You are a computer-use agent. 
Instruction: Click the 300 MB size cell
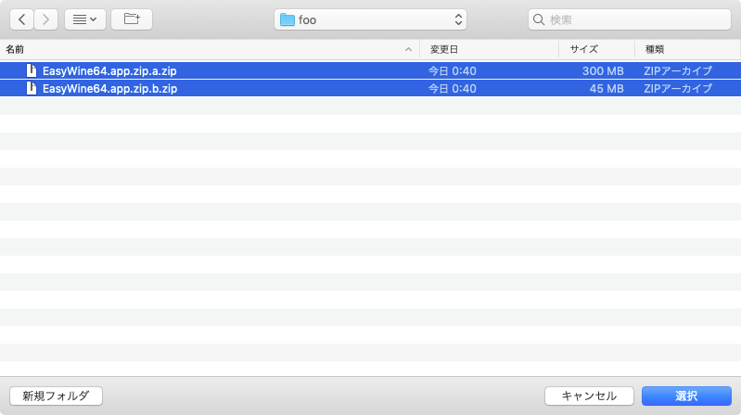[x=603, y=70]
